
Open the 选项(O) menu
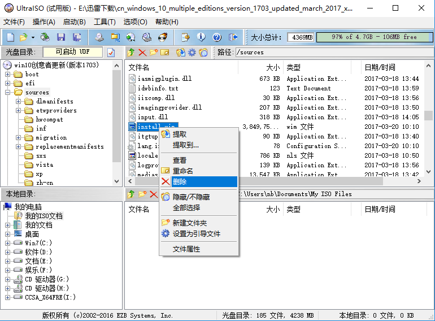[135, 22]
